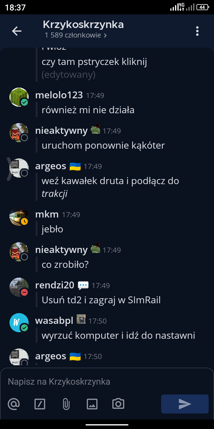The height and width of the screenshot is (429, 214).
Task: Tap the back arrow icon
Action: [x=17, y=31]
